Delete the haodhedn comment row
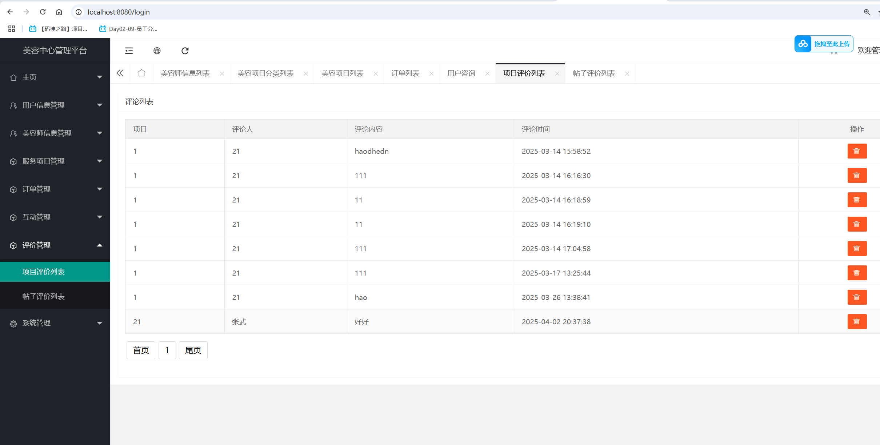 [x=857, y=151]
